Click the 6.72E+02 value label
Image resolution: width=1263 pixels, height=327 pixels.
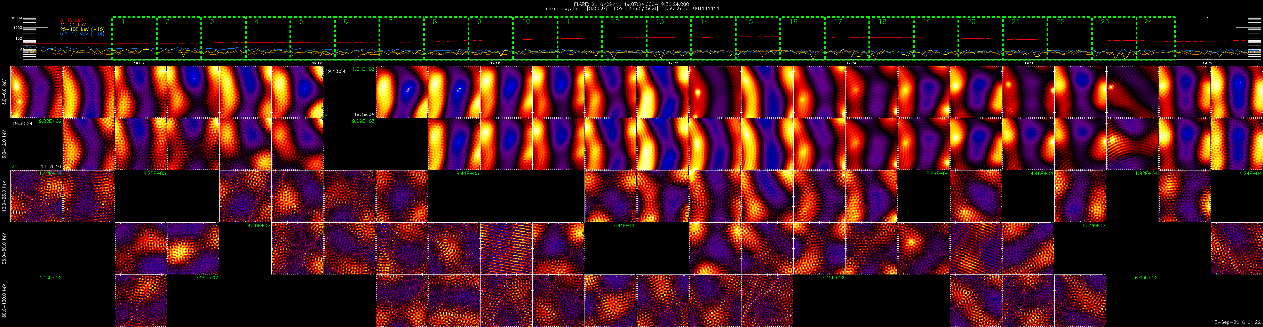point(1094,225)
